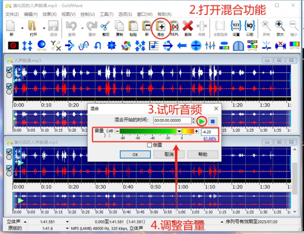Toggle red channel checkbox in 美化后的人声朗诵.mp3 window
Image resolution: width=304 pixels, height=234 pixels.
point(9,168)
